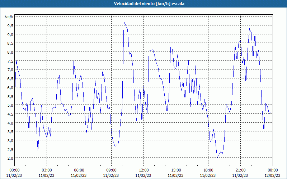Pick the '15:00' time label

(x=176, y=170)
